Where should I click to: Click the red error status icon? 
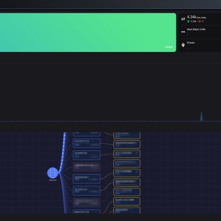[x=199, y=22]
